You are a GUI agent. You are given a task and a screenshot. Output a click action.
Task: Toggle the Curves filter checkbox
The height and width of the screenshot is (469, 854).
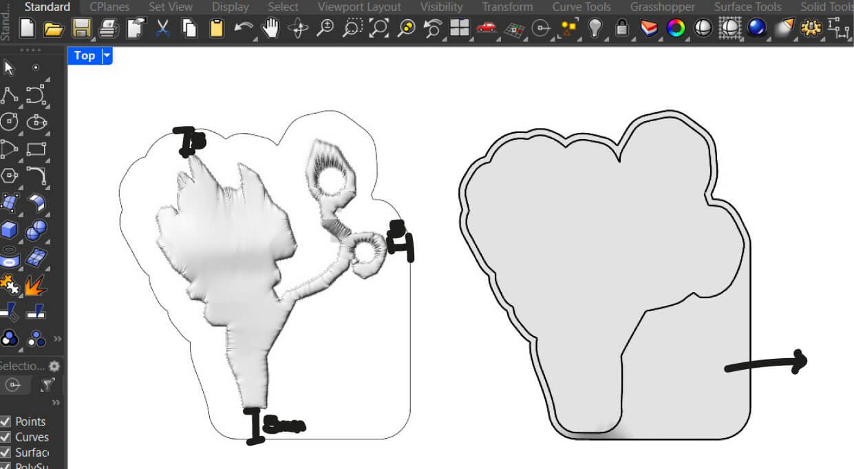6,437
